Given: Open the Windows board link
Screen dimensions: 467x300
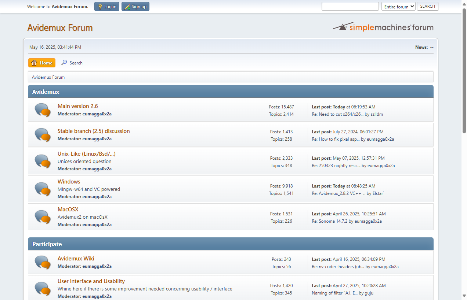Looking at the screenshot, I should (69, 182).
